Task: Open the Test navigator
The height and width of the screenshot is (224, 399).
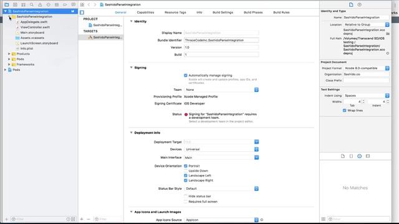Action: point(49,4)
